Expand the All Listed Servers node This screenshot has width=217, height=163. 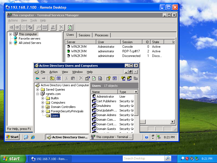pyautogui.click(x=10, y=43)
